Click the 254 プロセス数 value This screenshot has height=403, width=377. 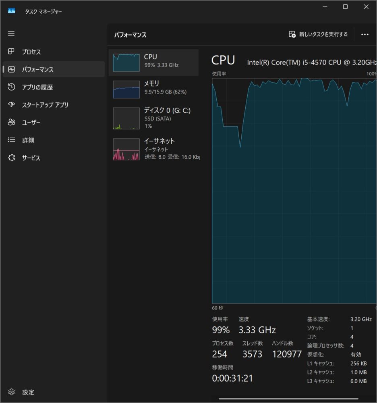[220, 354]
